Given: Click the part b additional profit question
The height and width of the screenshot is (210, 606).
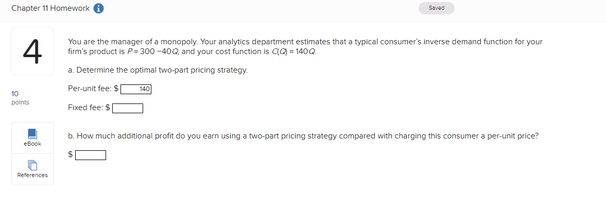Looking at the screenshot, I should (x=303, y=136).
